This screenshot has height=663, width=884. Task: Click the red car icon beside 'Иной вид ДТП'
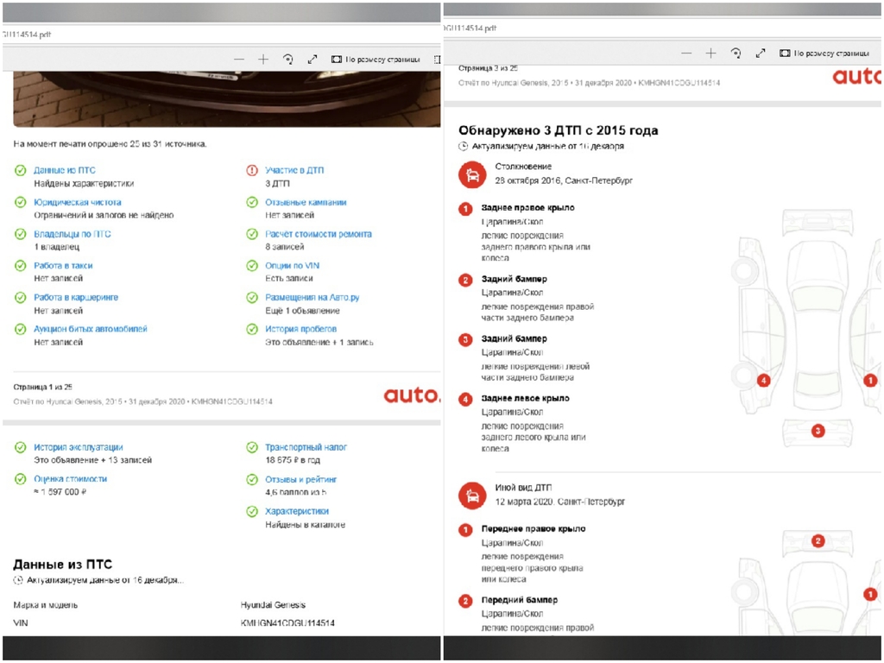pyautogui.click(x=472, y=496)
